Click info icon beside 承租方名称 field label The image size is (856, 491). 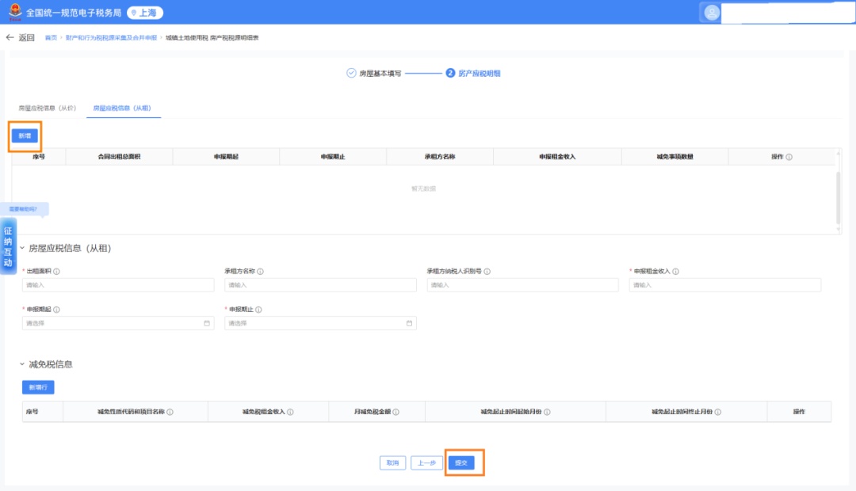(x=261, y=272)
